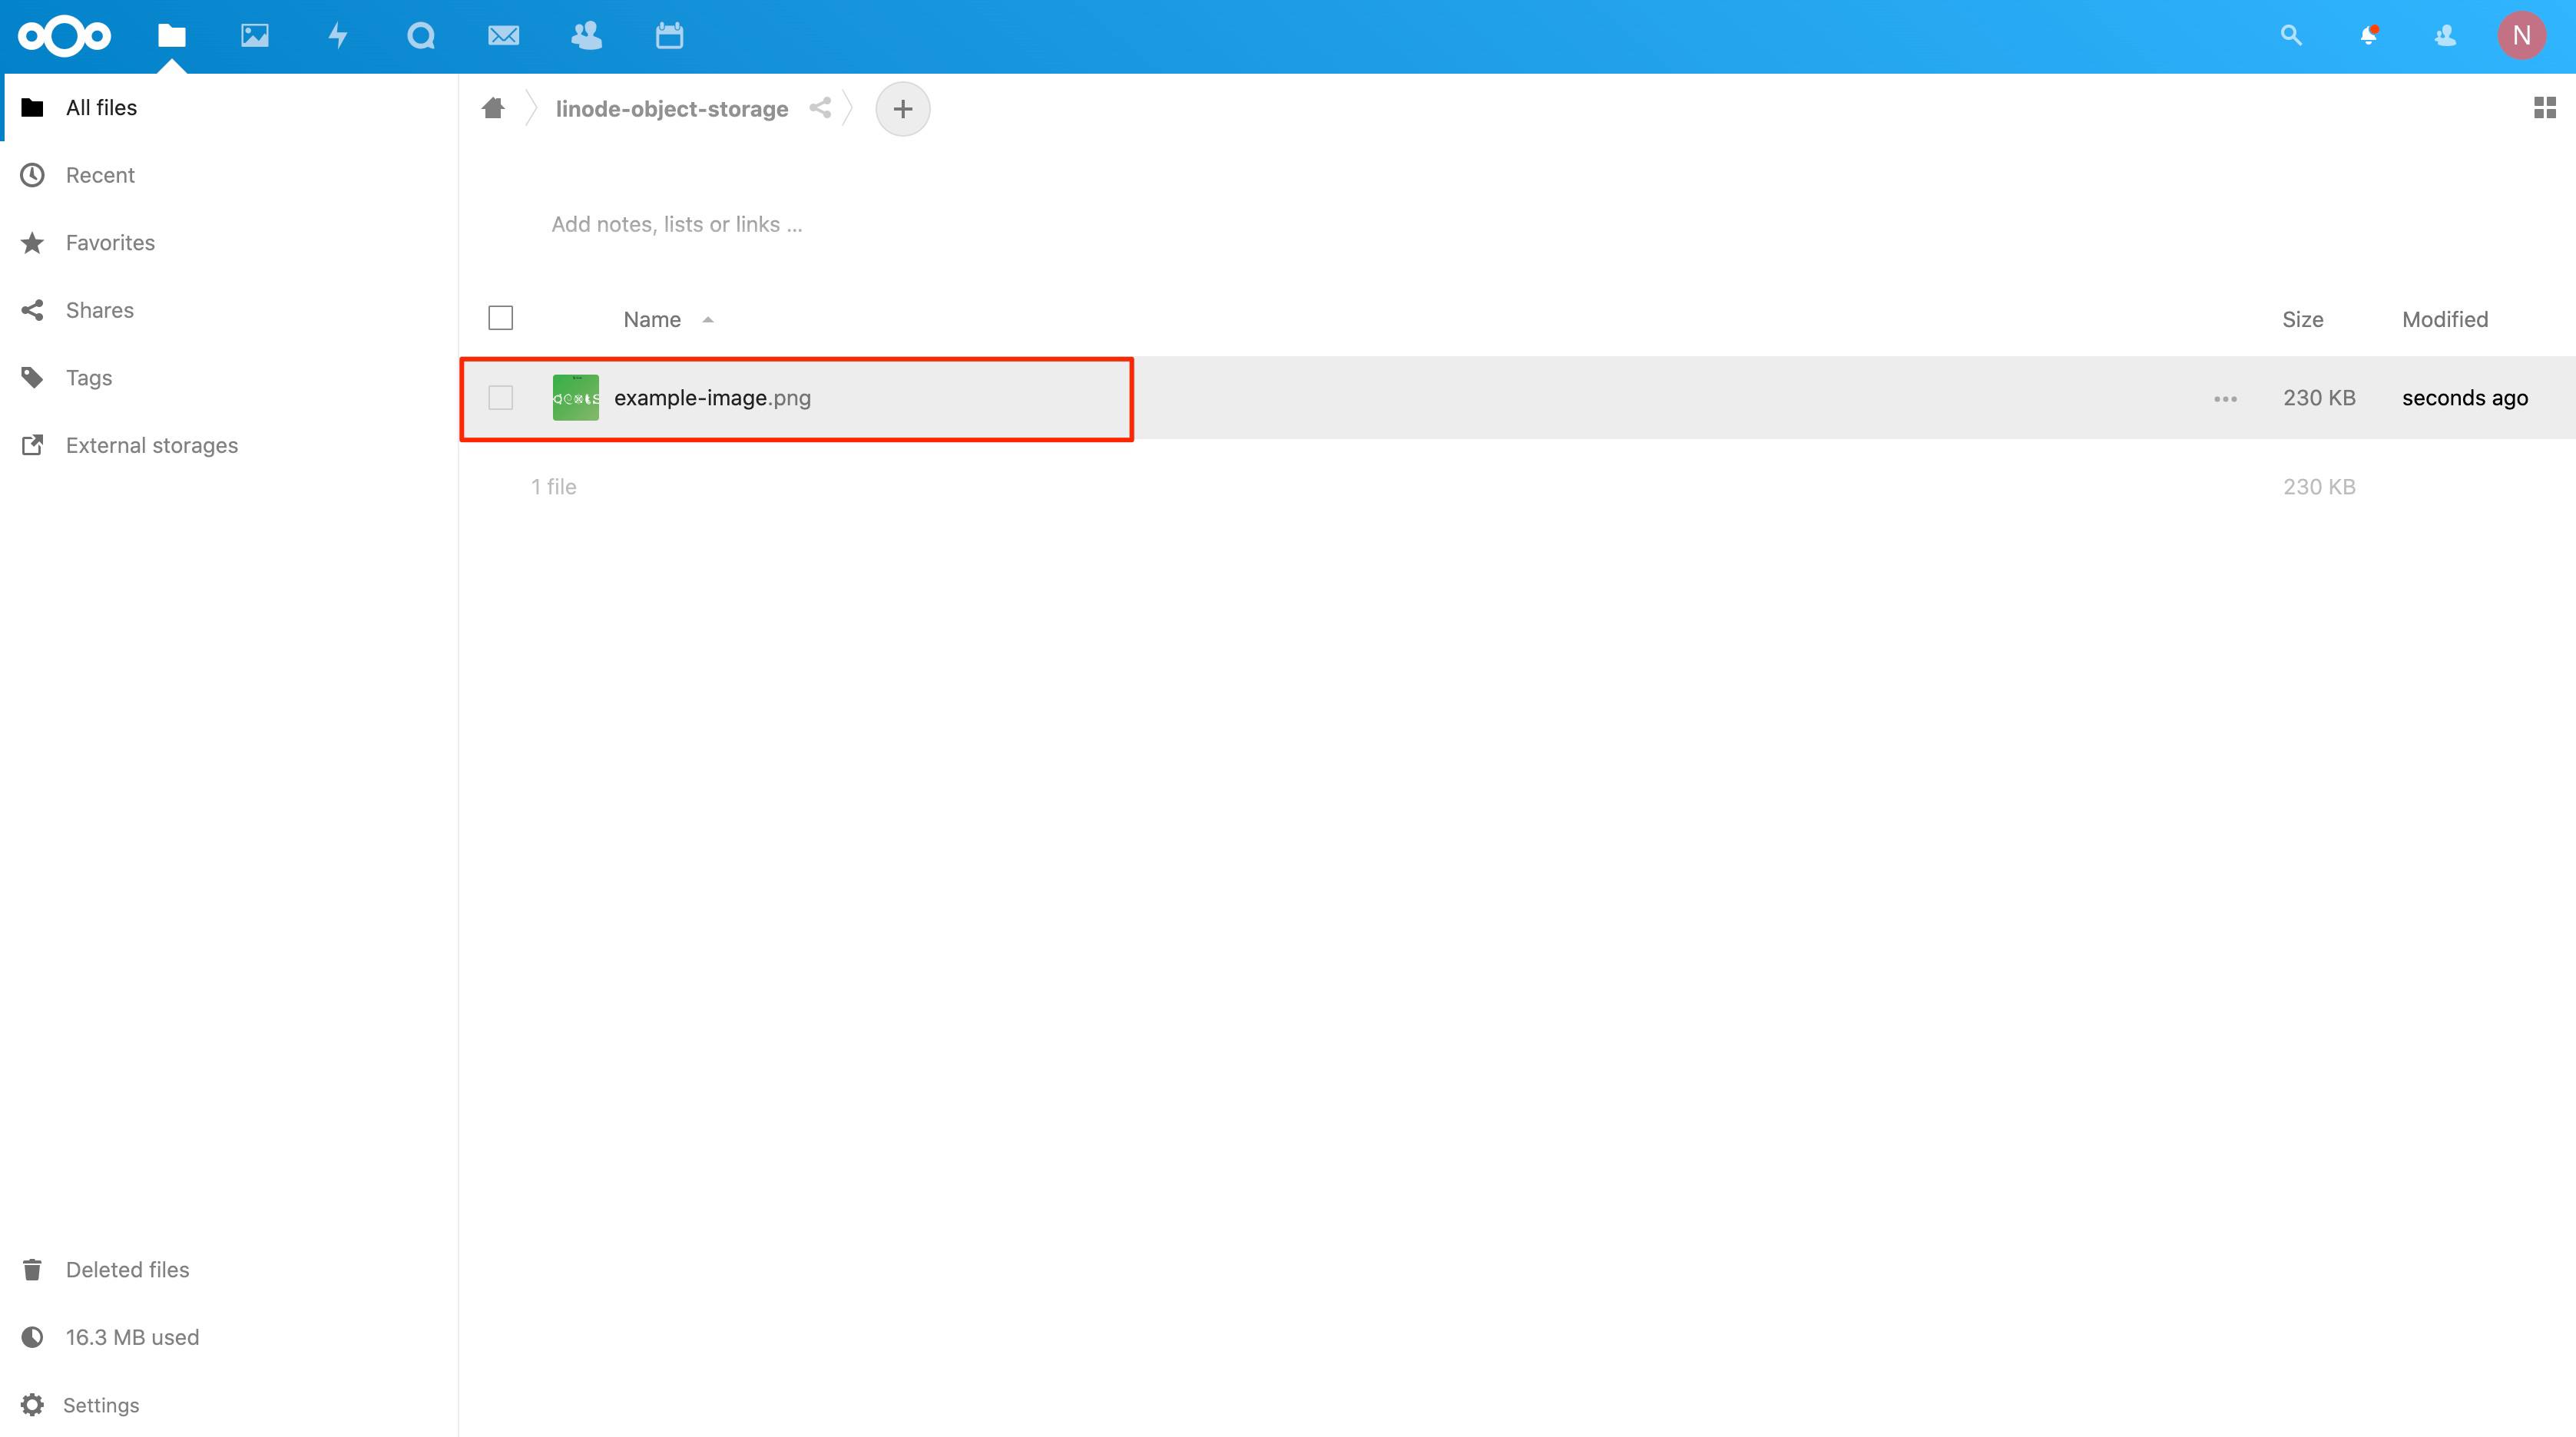Switch to grid view layout

[x=2545, y=108]
